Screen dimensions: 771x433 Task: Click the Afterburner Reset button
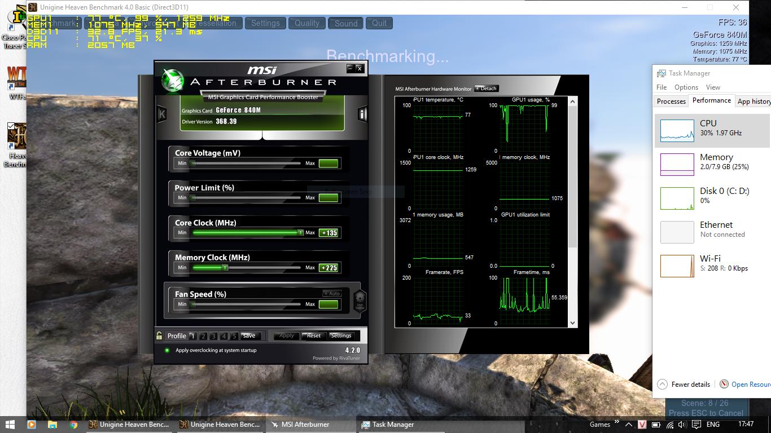[x=314, y=335]
